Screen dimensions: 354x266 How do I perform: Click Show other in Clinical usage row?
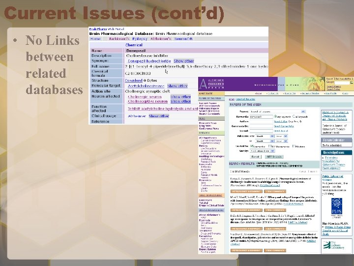[159, 116]
